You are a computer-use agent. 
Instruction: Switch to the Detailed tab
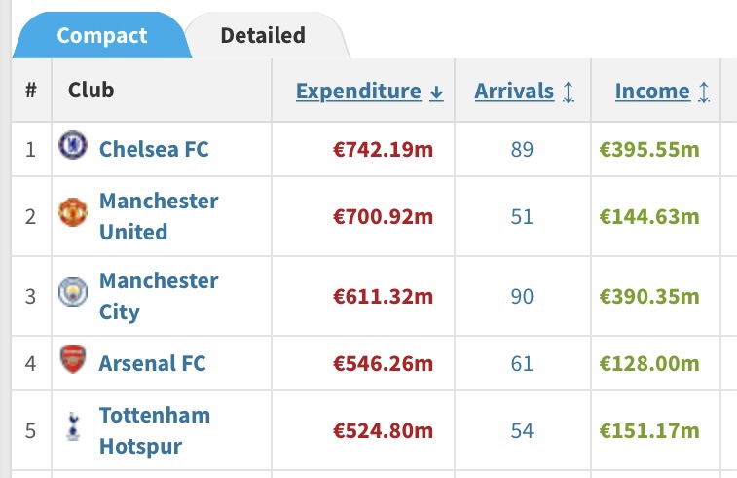[x=263, y=36]
